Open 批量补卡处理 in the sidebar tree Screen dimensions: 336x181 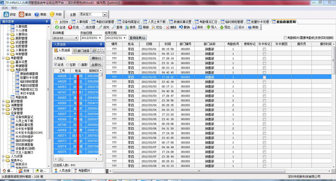[x=29, y=77]
